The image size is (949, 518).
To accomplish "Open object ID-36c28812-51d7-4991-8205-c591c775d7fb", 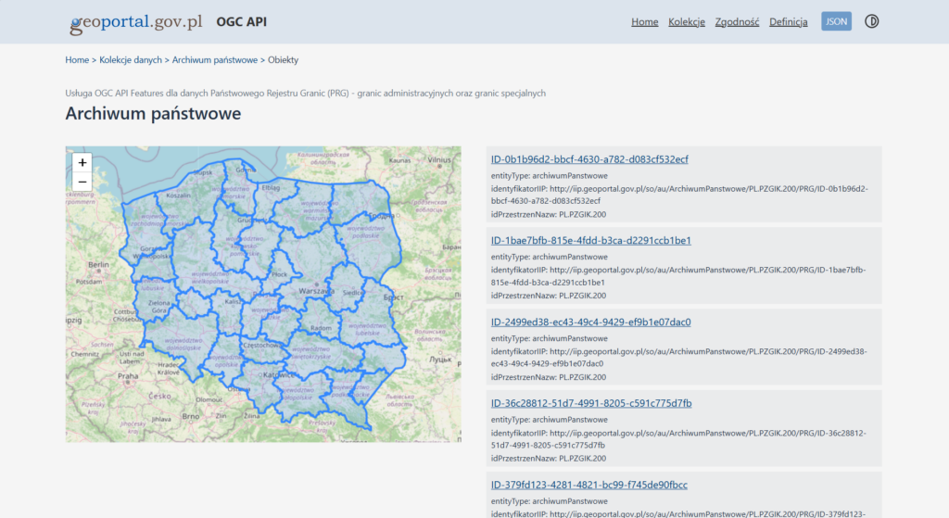I will coord(591,403).
